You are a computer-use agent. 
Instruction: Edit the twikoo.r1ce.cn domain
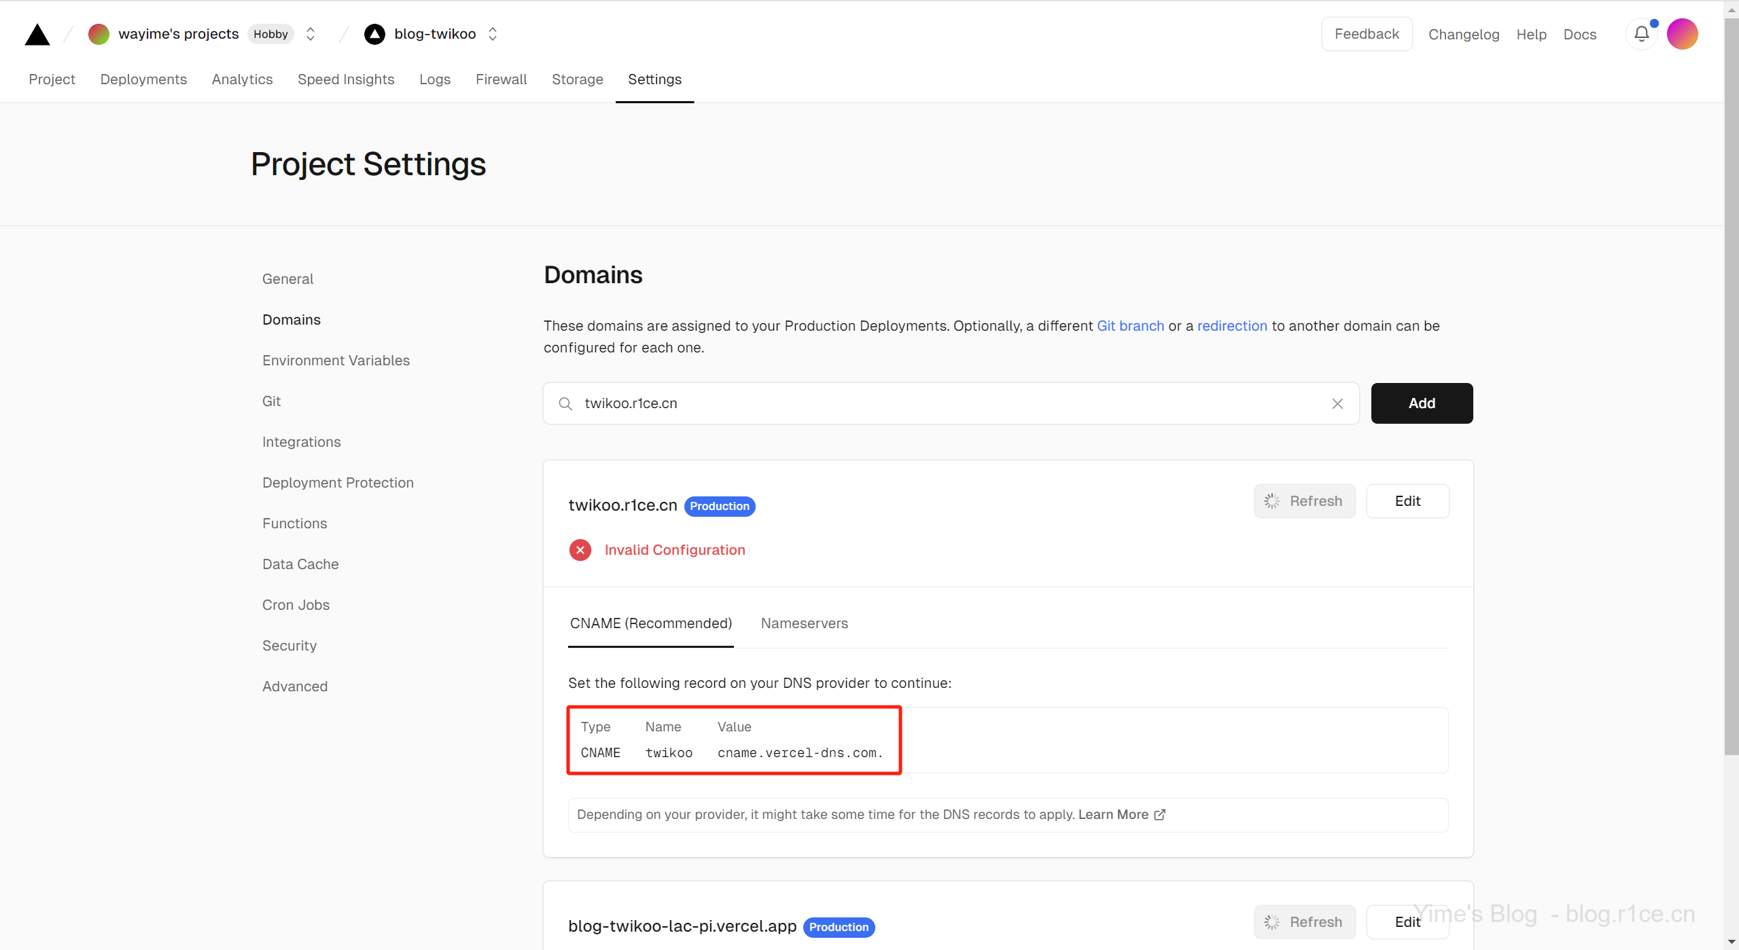[x=1407, y=501]
